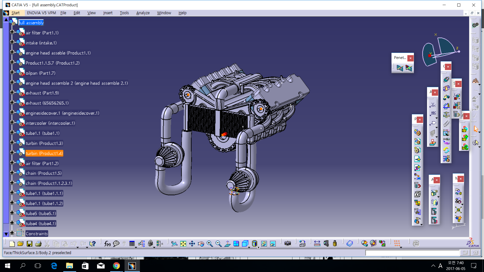Open the Mail app in the taskbar
The width and height of the screenshot is (484, 272).
pyautogui.click(x=101, y=266)
